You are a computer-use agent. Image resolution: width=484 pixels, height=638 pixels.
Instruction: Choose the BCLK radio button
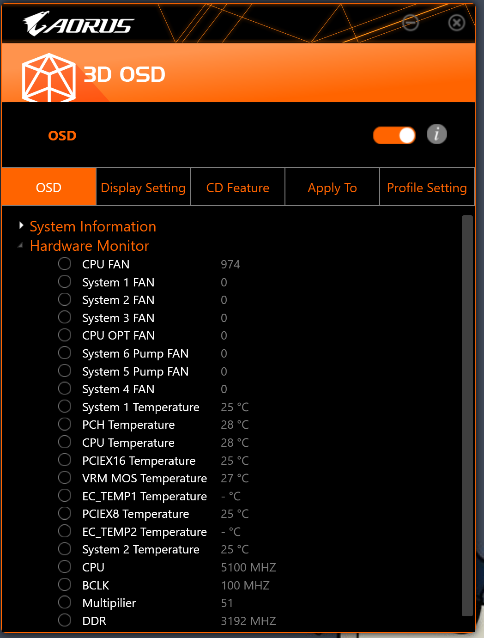click(x=65, y=584)
